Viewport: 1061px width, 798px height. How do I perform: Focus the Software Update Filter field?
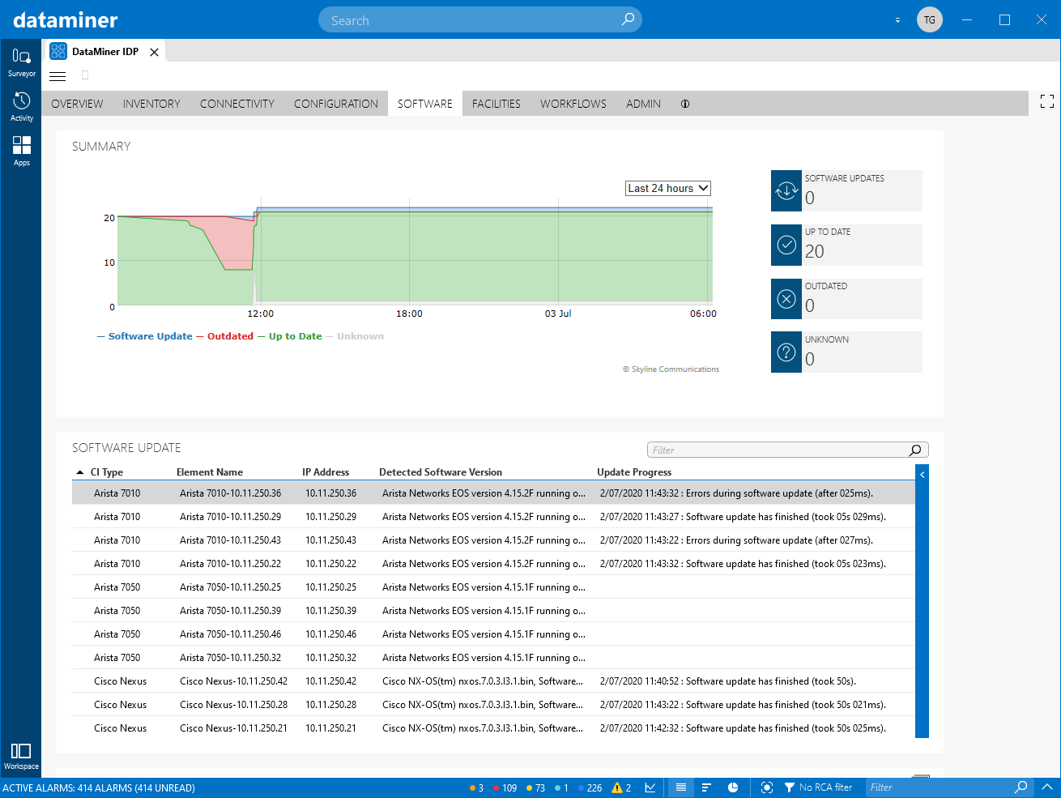787,450
